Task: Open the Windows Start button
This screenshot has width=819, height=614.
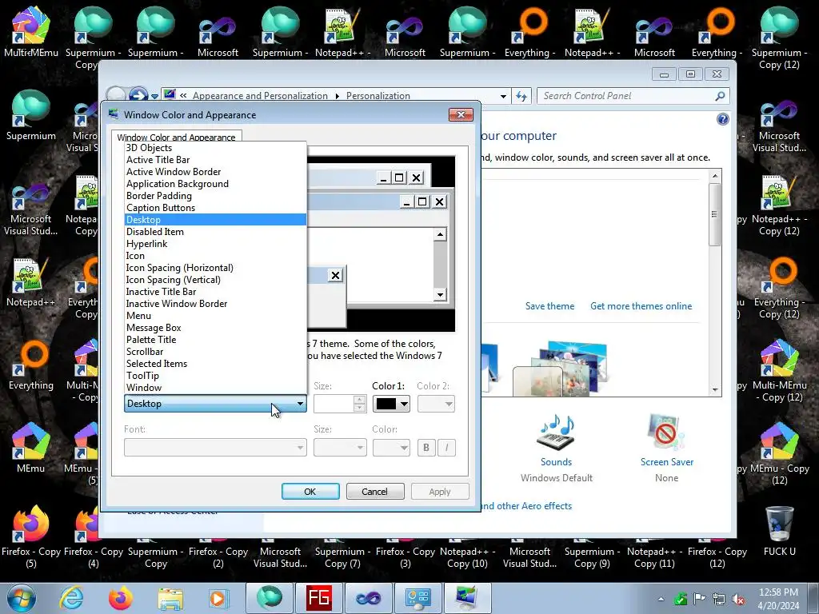Action: tap(21, 598)
